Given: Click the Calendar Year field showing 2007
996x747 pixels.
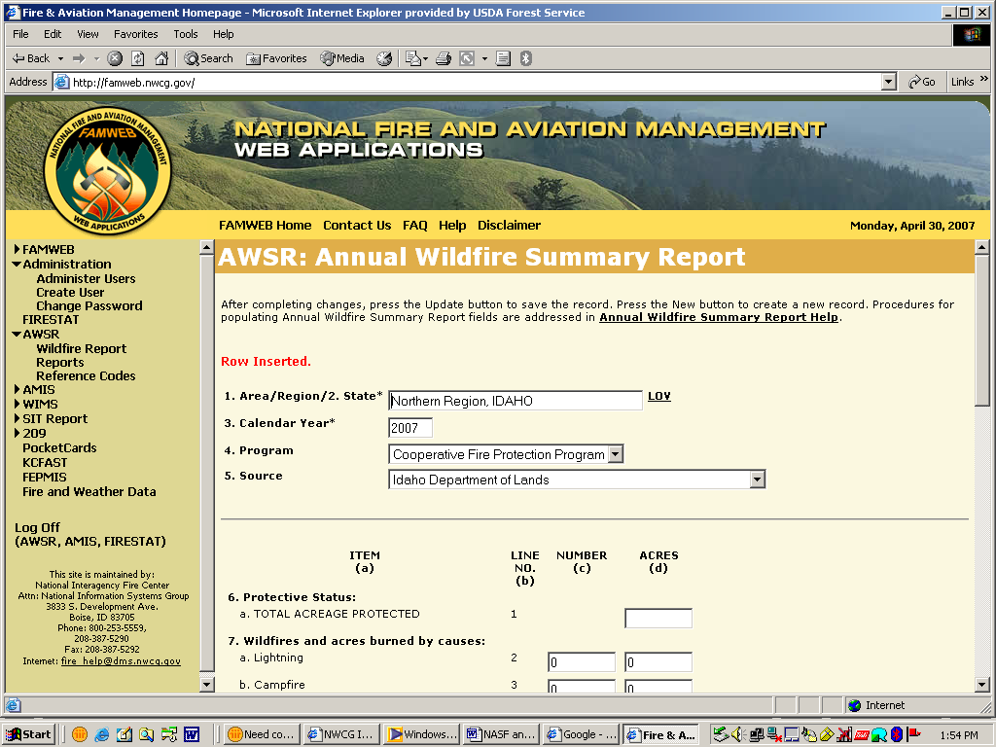Looking at the screenshot, I should [410, 428].
